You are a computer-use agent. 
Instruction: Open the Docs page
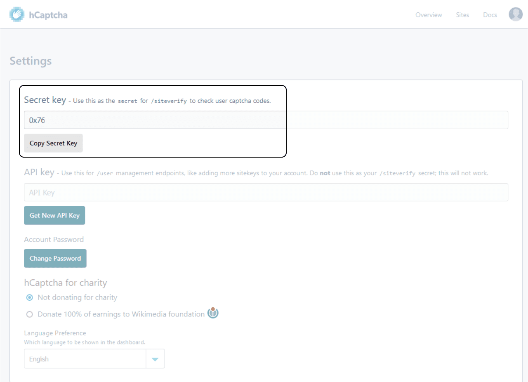tap(490, 15)
